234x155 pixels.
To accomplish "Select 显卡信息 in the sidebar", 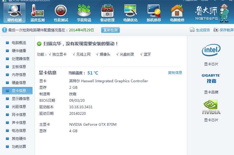I will [x=17, y=91].
